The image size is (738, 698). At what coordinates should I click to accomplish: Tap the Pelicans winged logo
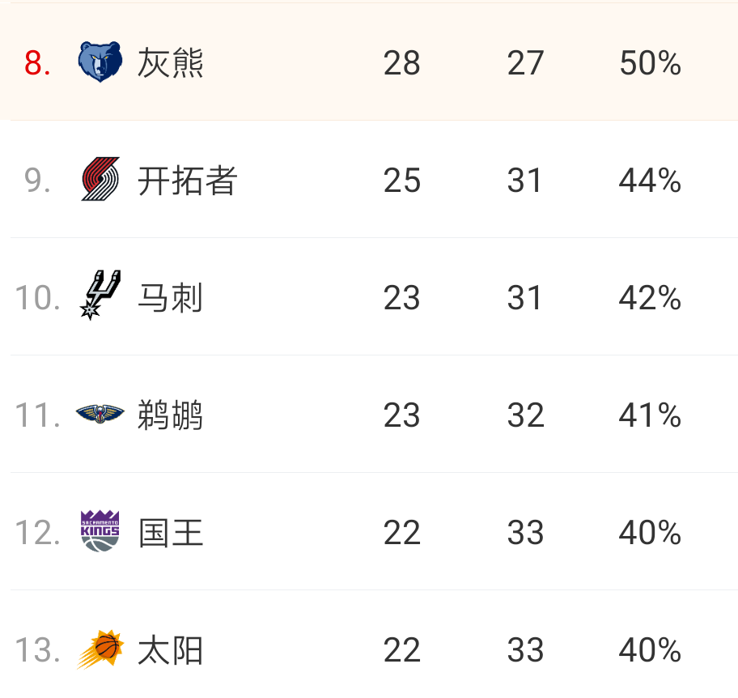coord(100,414)
